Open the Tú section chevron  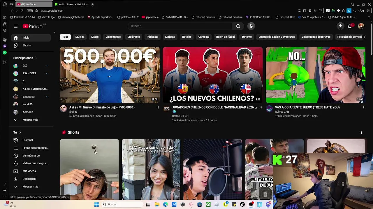(x=20, y=132)
